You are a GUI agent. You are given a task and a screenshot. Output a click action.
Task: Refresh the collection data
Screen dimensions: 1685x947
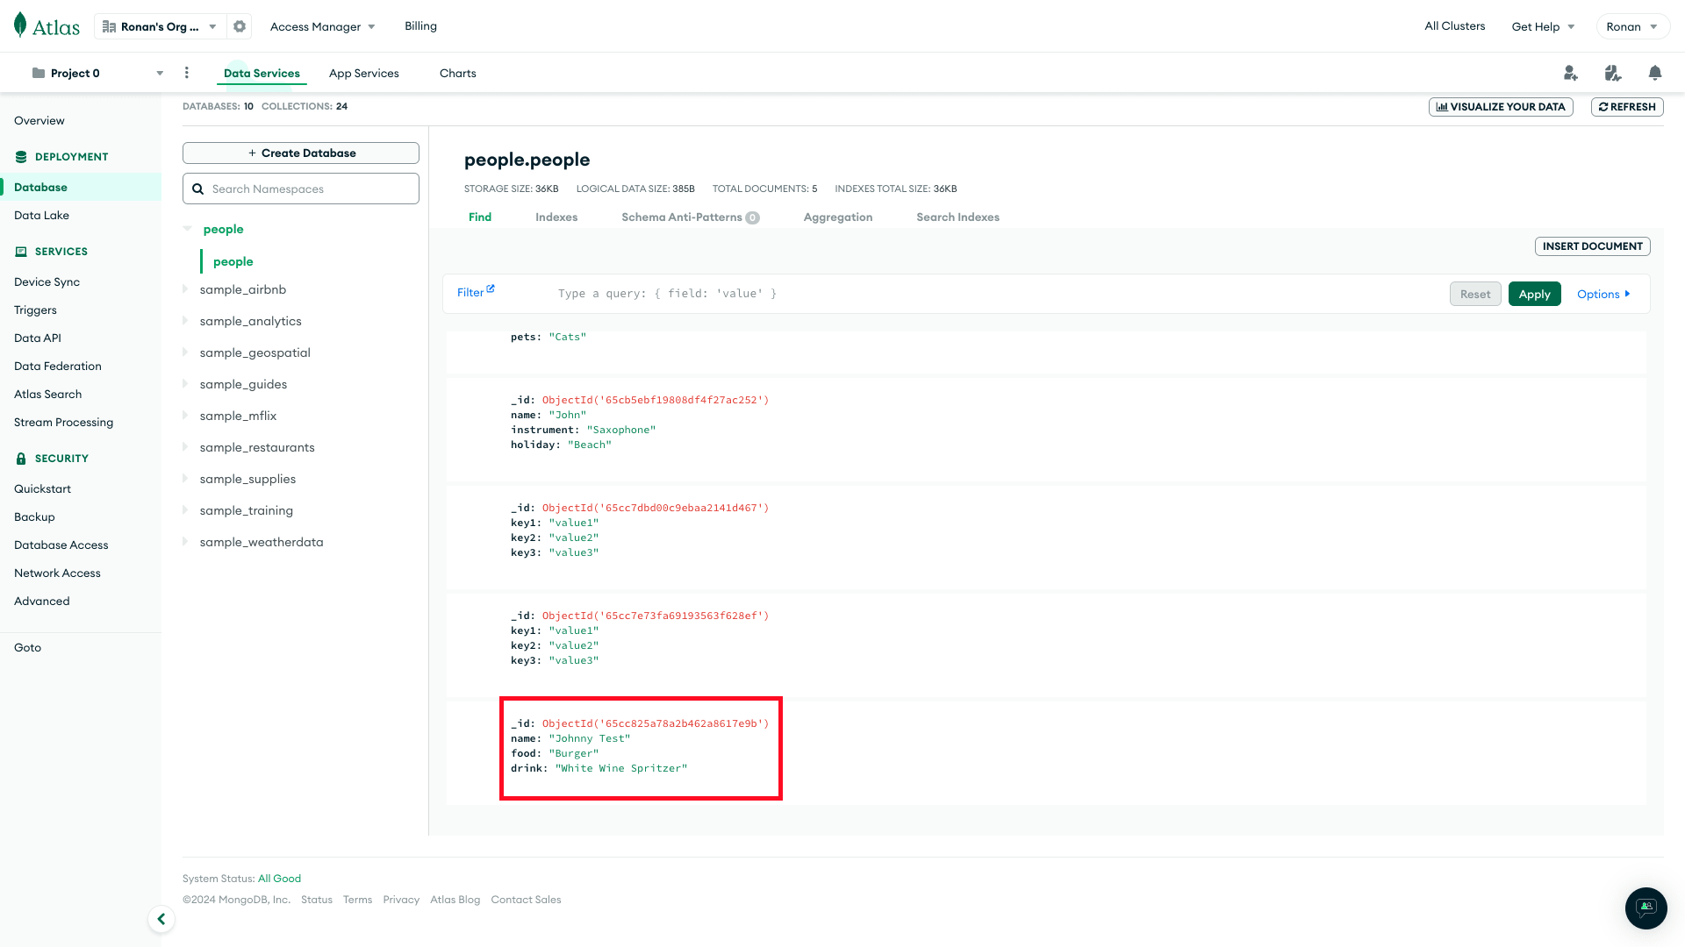click(1627, 107)
